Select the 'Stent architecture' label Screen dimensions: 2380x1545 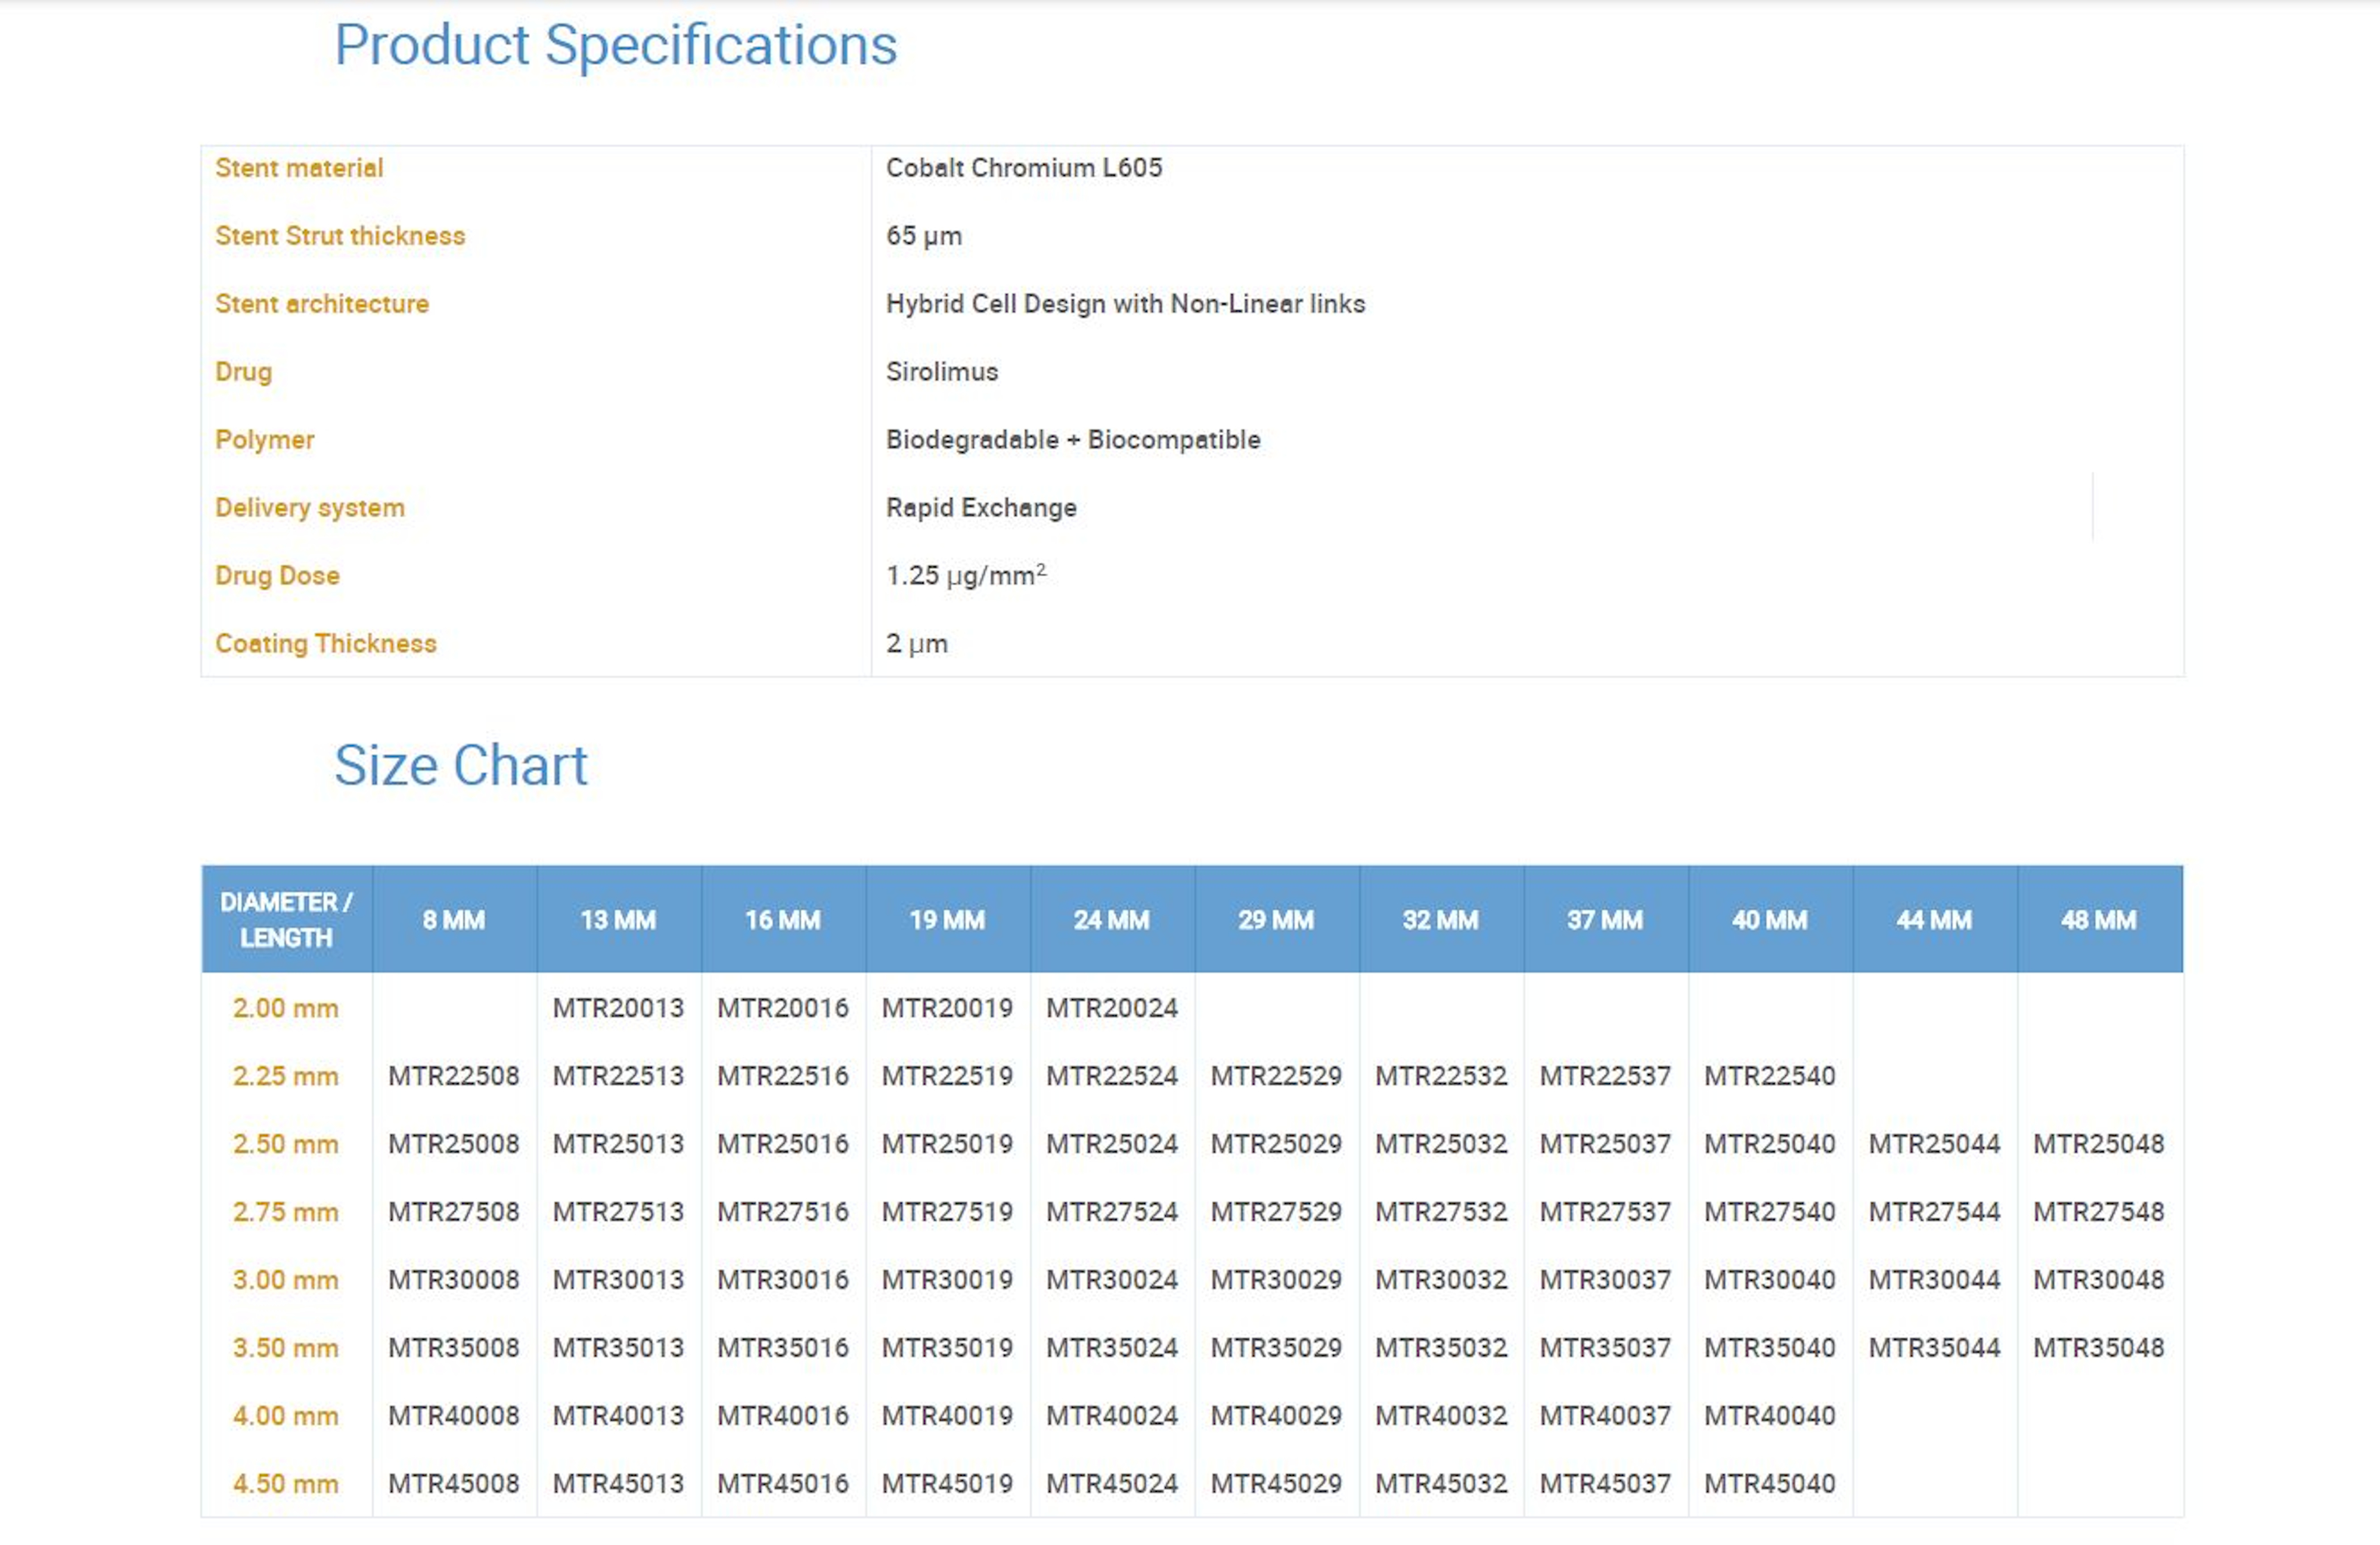[x=322, y=304]
